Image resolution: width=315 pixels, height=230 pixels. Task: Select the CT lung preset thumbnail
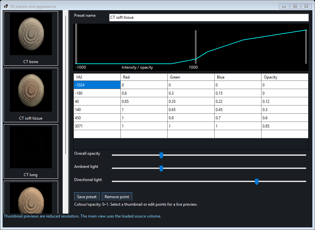31,151
